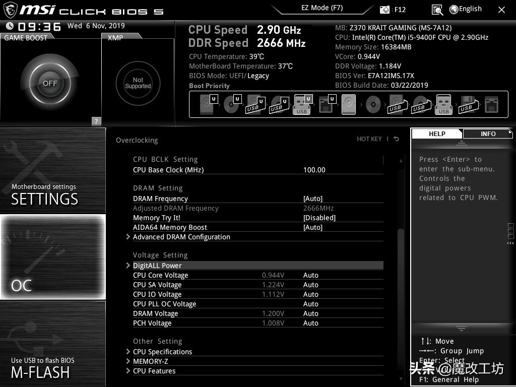Choose the UEFI USB key boot icon
This screenshot has height=387, width=516.
pyautogui.click(x=302, y=104)
